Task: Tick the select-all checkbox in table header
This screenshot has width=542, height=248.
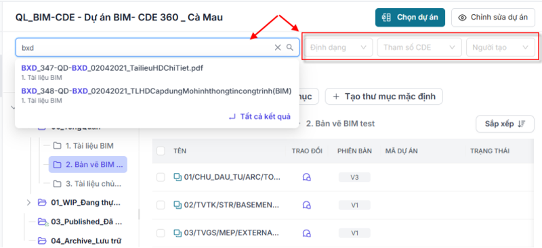Action: point(161,151)
